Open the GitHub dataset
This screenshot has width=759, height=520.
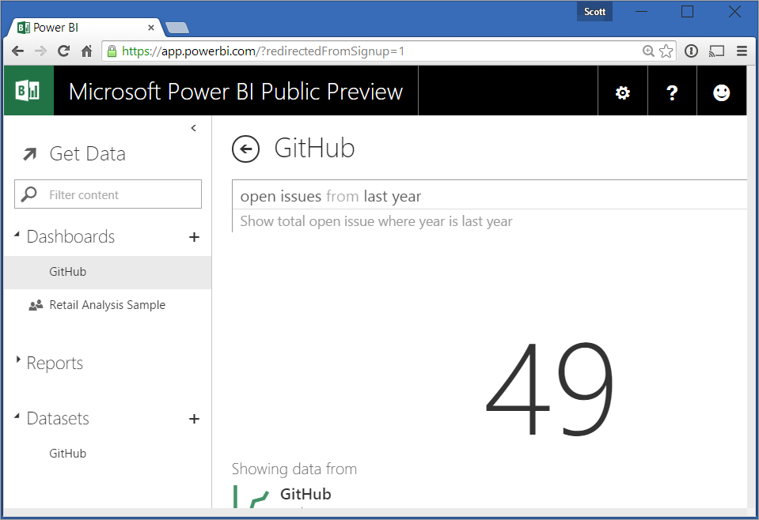68,454
